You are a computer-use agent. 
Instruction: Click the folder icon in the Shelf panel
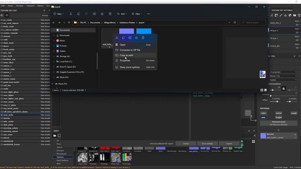(55, 136)
